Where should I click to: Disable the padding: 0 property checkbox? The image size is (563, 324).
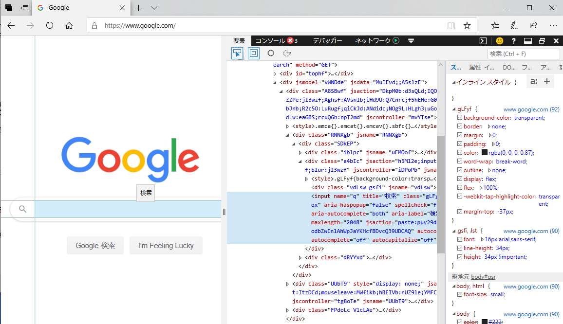(460, 144)
